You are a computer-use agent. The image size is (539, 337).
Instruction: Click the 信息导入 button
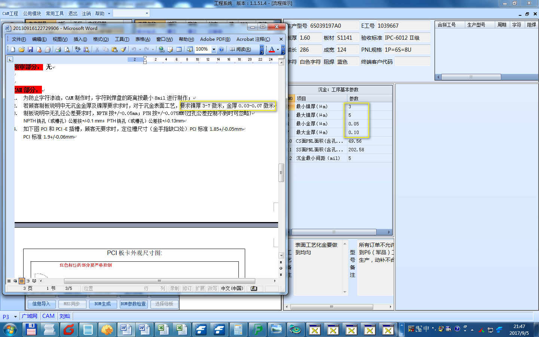click(x=41, y=304)
